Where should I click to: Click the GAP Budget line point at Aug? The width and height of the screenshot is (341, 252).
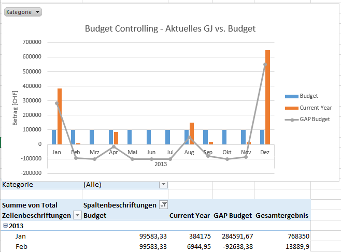[190, 138]
